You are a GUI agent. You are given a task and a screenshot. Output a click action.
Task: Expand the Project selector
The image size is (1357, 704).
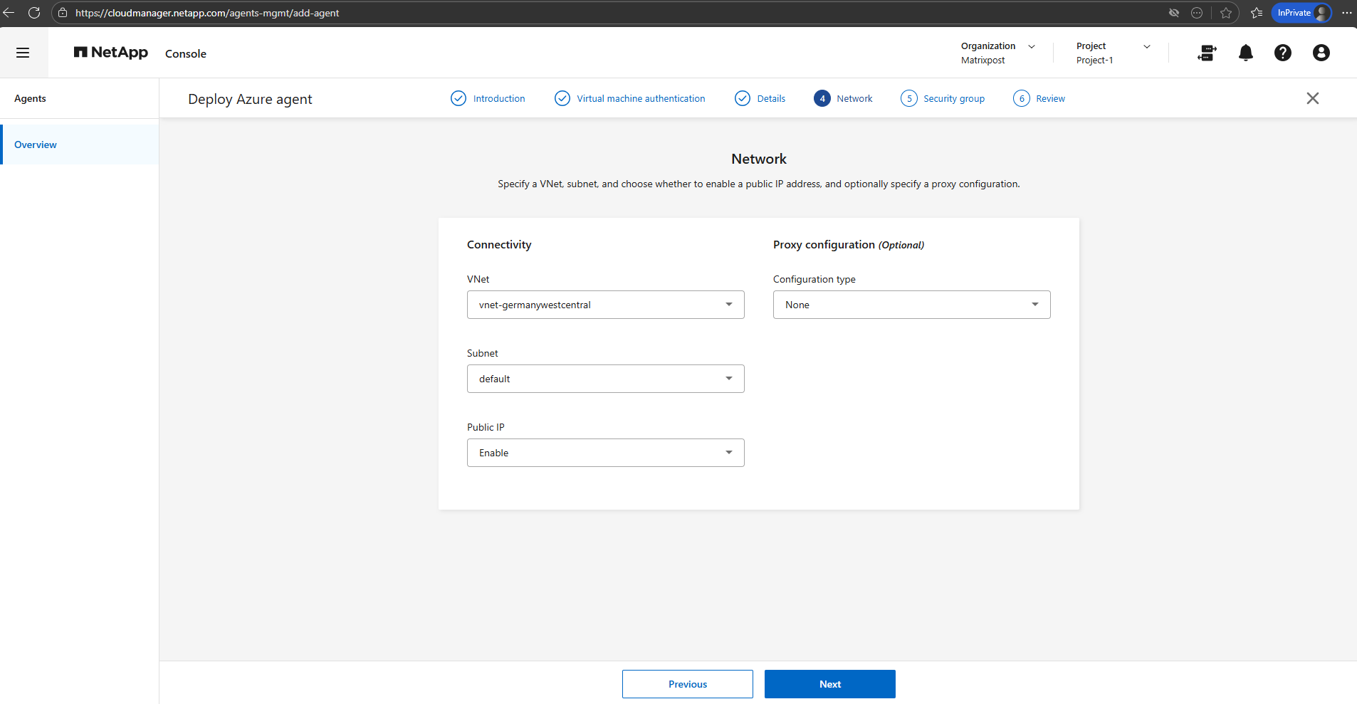pos(1113,53)
